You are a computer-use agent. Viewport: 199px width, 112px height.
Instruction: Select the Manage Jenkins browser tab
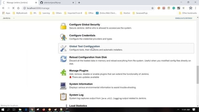(x=20, y=2)
